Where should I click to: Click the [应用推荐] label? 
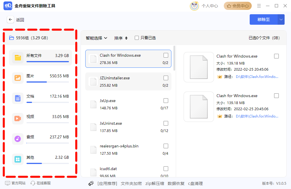coord(107,183)
